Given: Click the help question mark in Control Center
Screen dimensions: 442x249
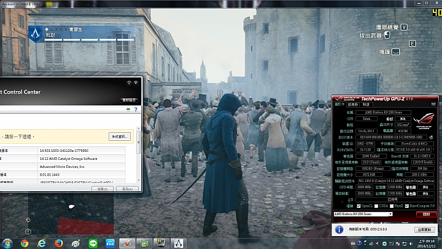Looking at the screenshot, I should click(x=136, y=109).
